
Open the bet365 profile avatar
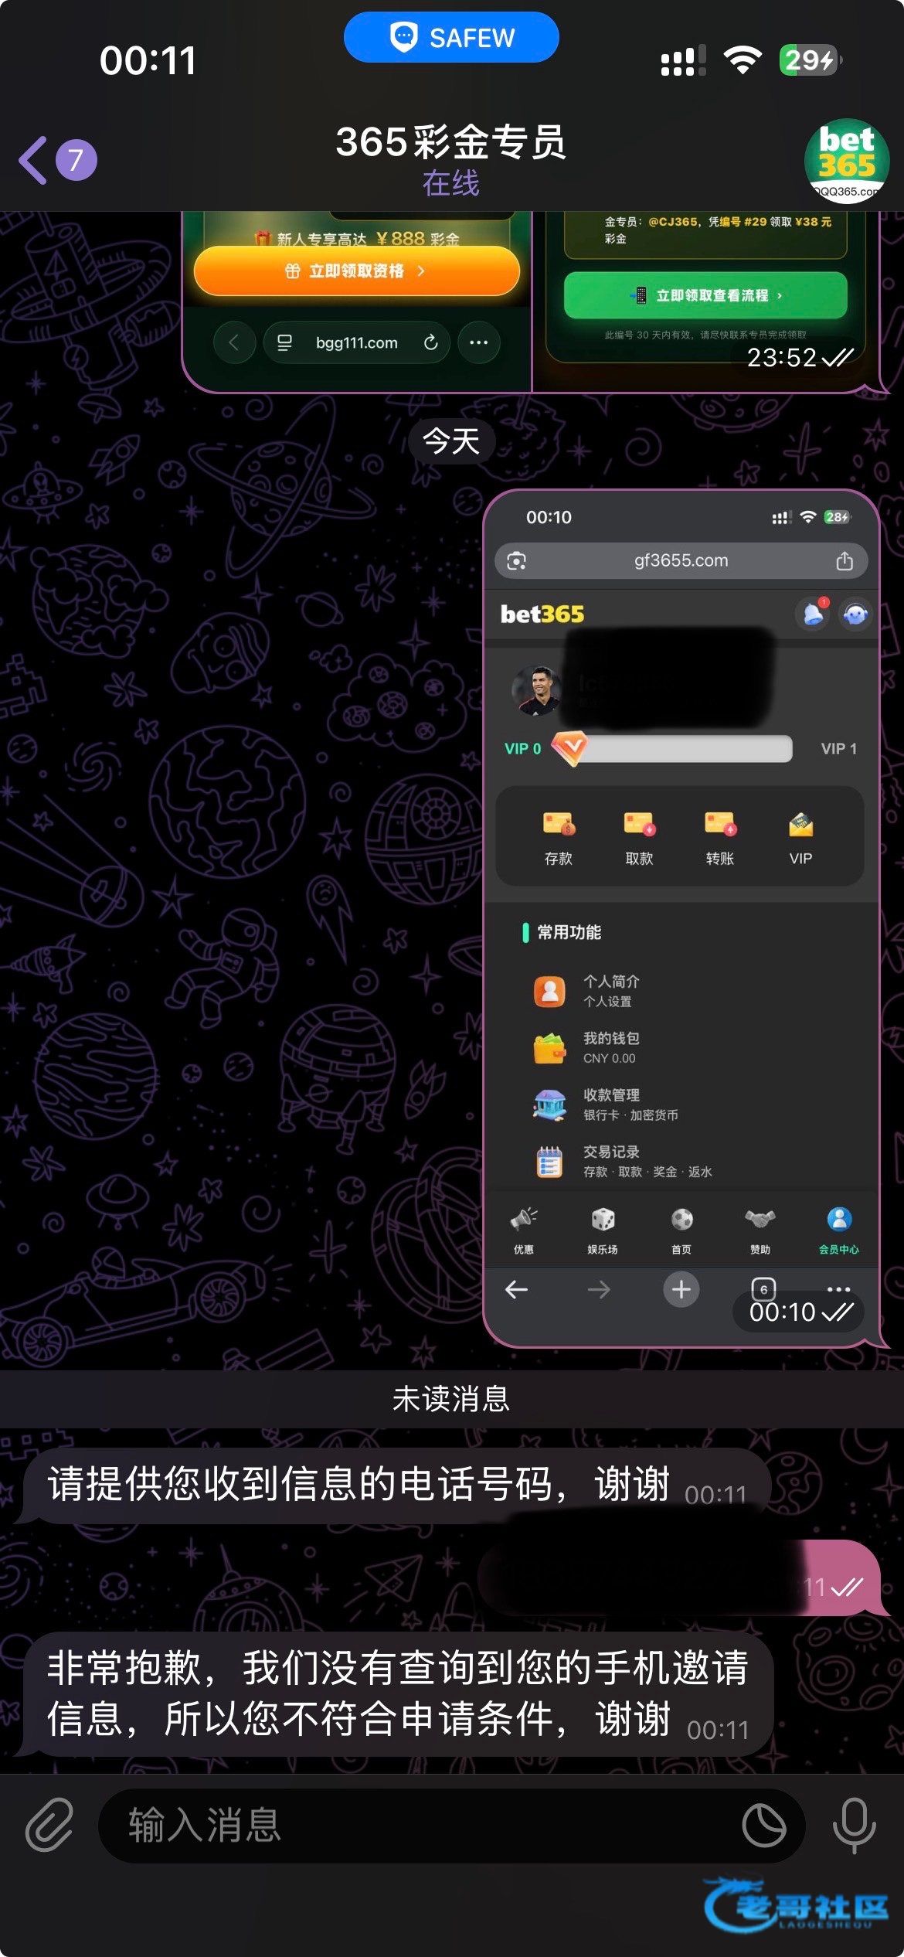[x=847, y=161]
